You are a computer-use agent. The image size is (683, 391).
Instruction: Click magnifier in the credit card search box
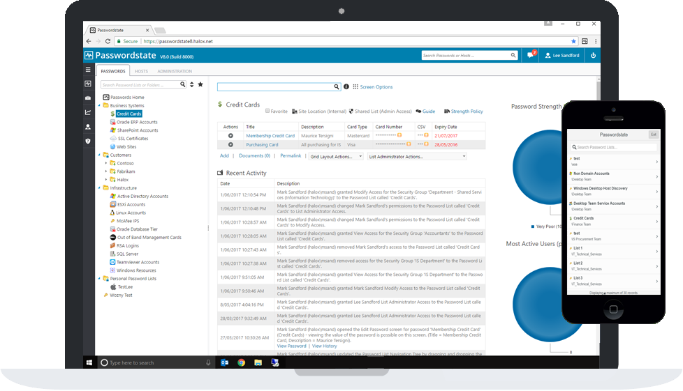pyautogui.click(x=337, y=86)
